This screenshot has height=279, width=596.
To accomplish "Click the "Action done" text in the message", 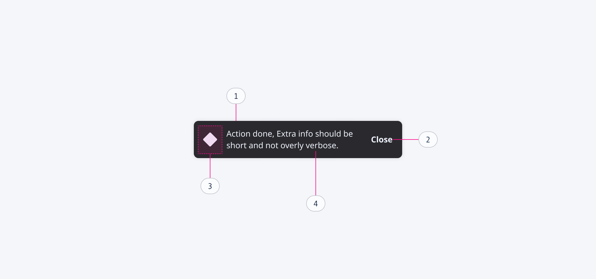I will [x=250, y=134].
